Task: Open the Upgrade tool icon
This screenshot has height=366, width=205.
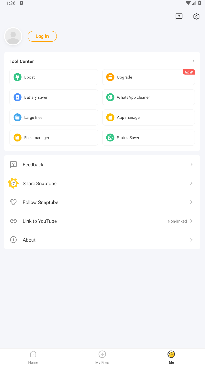Action: tap(110, 77)
